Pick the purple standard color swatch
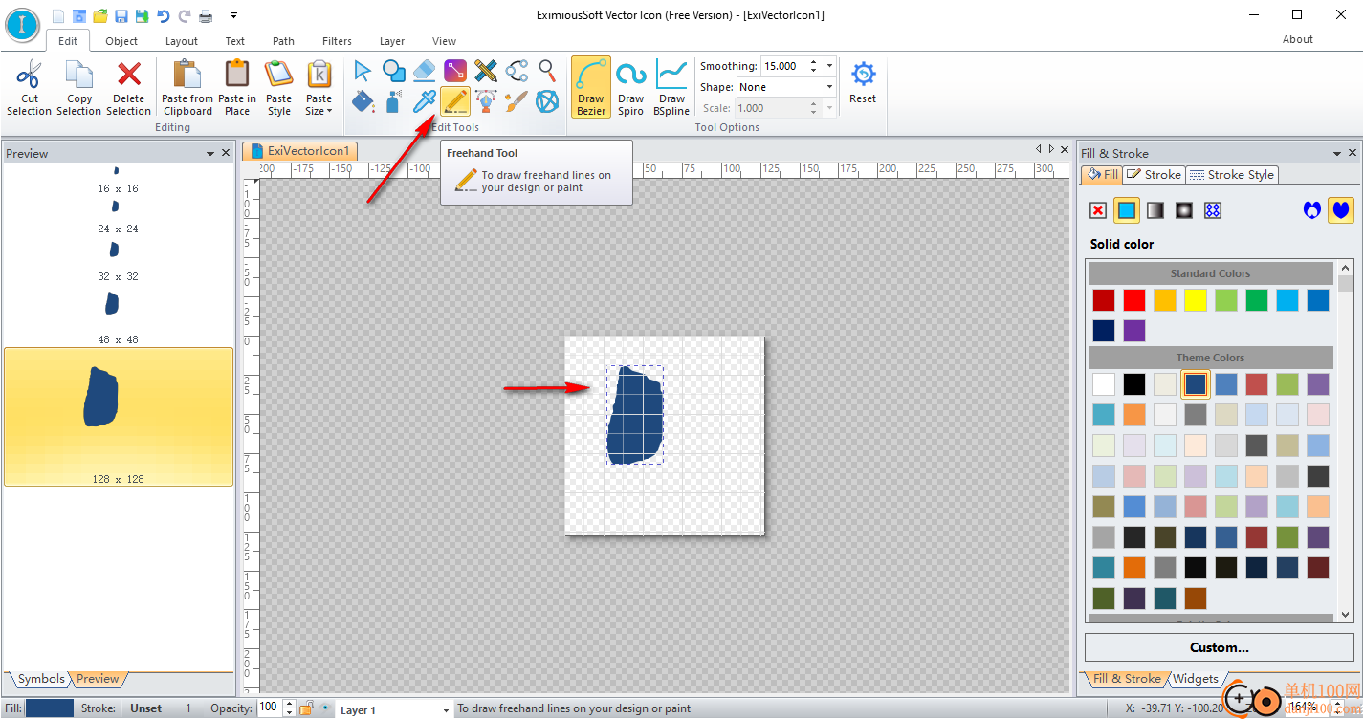 (1134, 331)
